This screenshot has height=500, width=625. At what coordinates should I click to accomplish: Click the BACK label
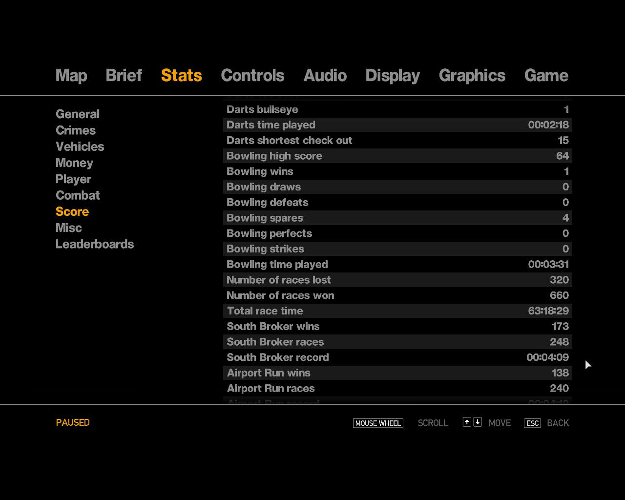pos(558,423)
